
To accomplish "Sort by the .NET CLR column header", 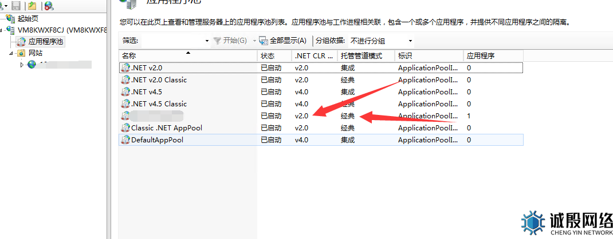I will 315,56.
